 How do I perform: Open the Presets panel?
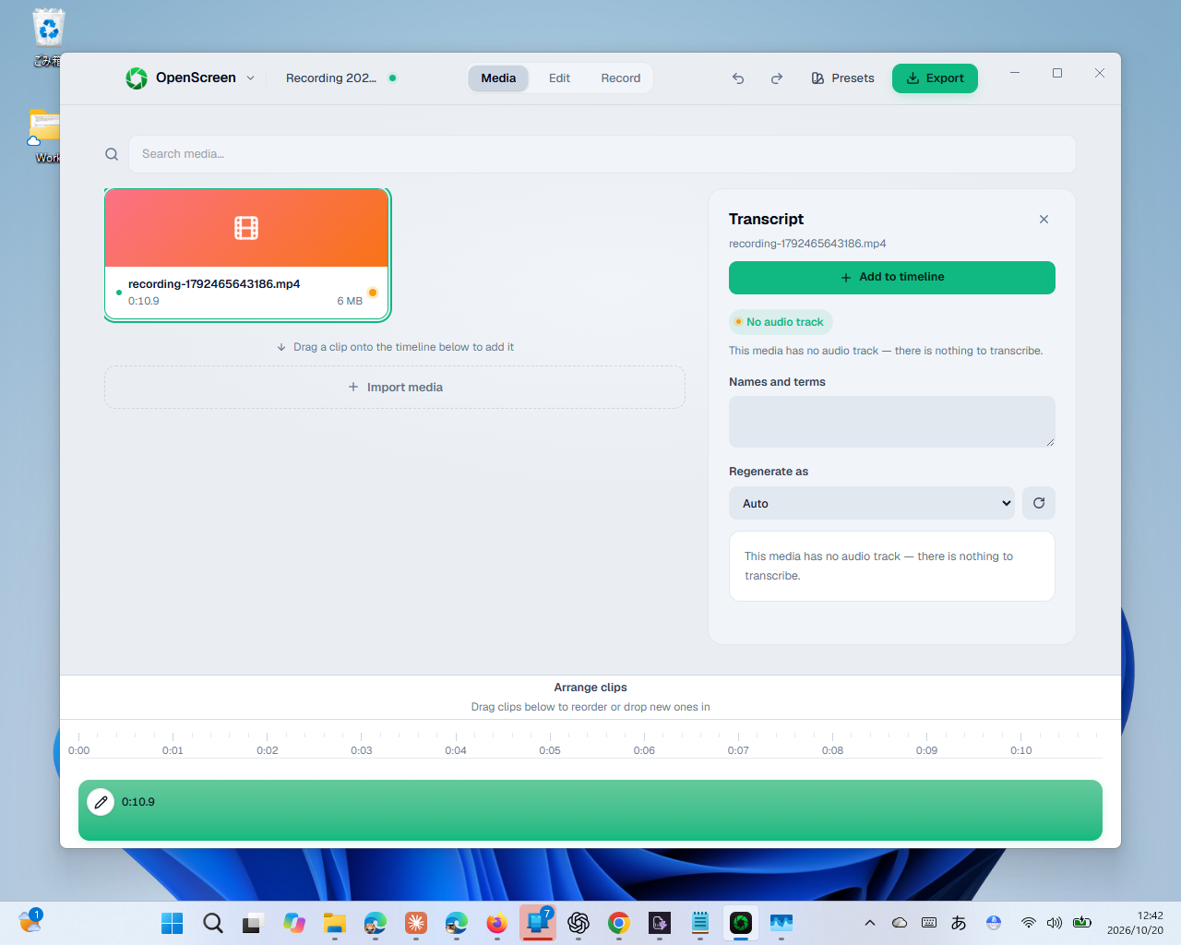[842, 78]
